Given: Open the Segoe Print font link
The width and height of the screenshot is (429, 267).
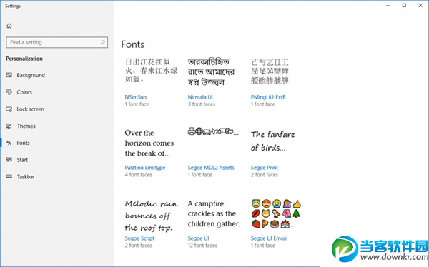Looking at the screenshot, I should click(x=265, y=168).
